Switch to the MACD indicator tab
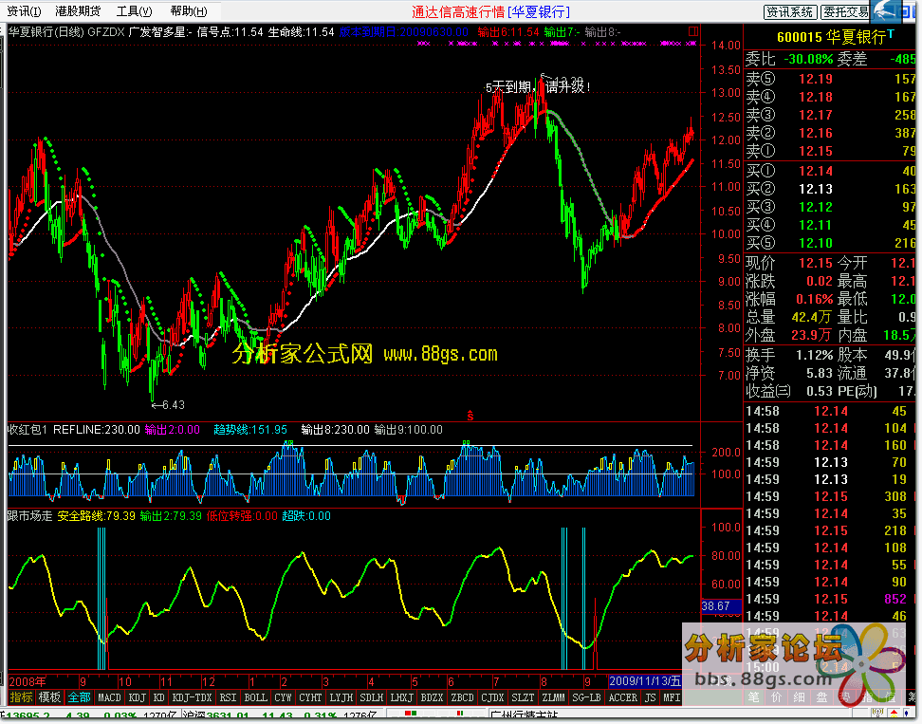This screenshot has width=922, height=724. tap(109, 699)
